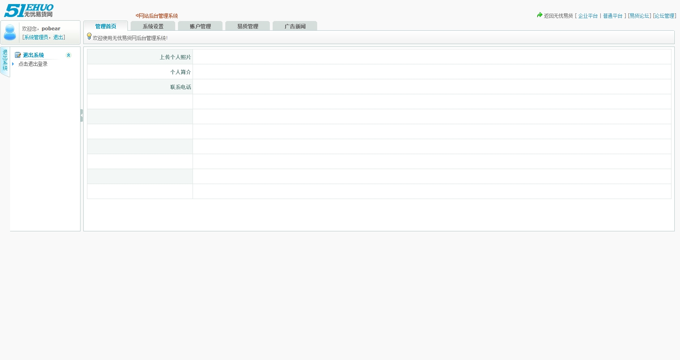Click 点击退出登录 in the sidebar
Image resolution: width=680 pixels, height=360 pixels.
click(33, 64)
